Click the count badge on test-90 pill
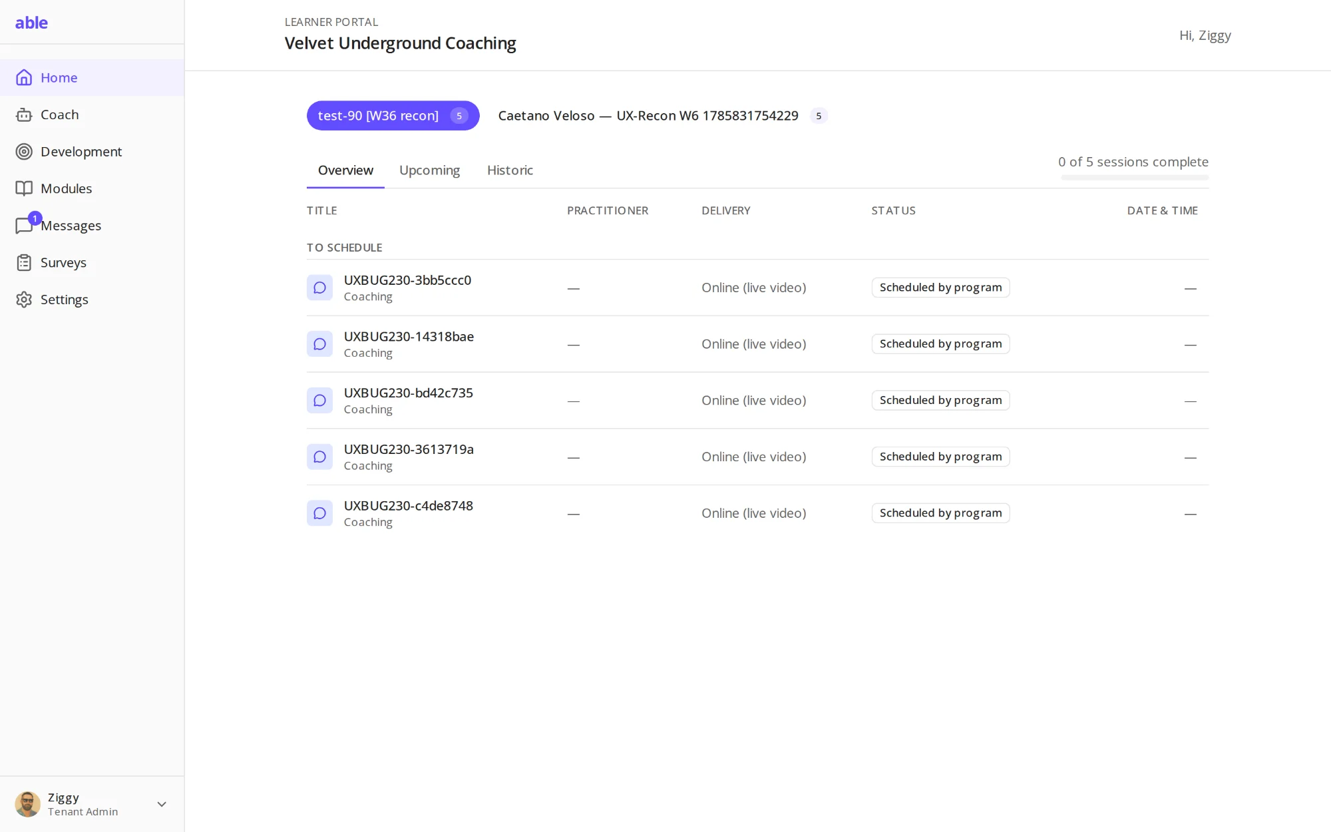1331x832 pixels. pos(459,116)
